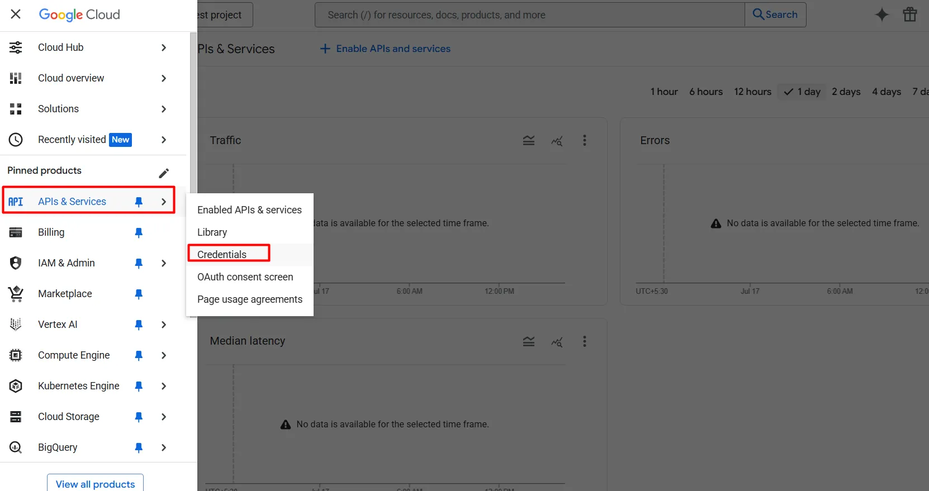Expand Vertex AI submenu arrow
Viewport: 929px width, 491px height.
164,325
